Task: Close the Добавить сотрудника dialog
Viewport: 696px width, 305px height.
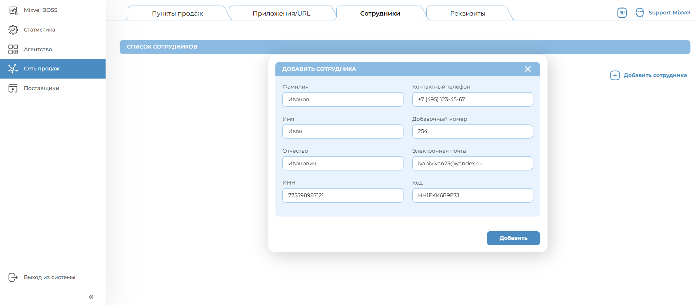Action: (x=527, y=69)
